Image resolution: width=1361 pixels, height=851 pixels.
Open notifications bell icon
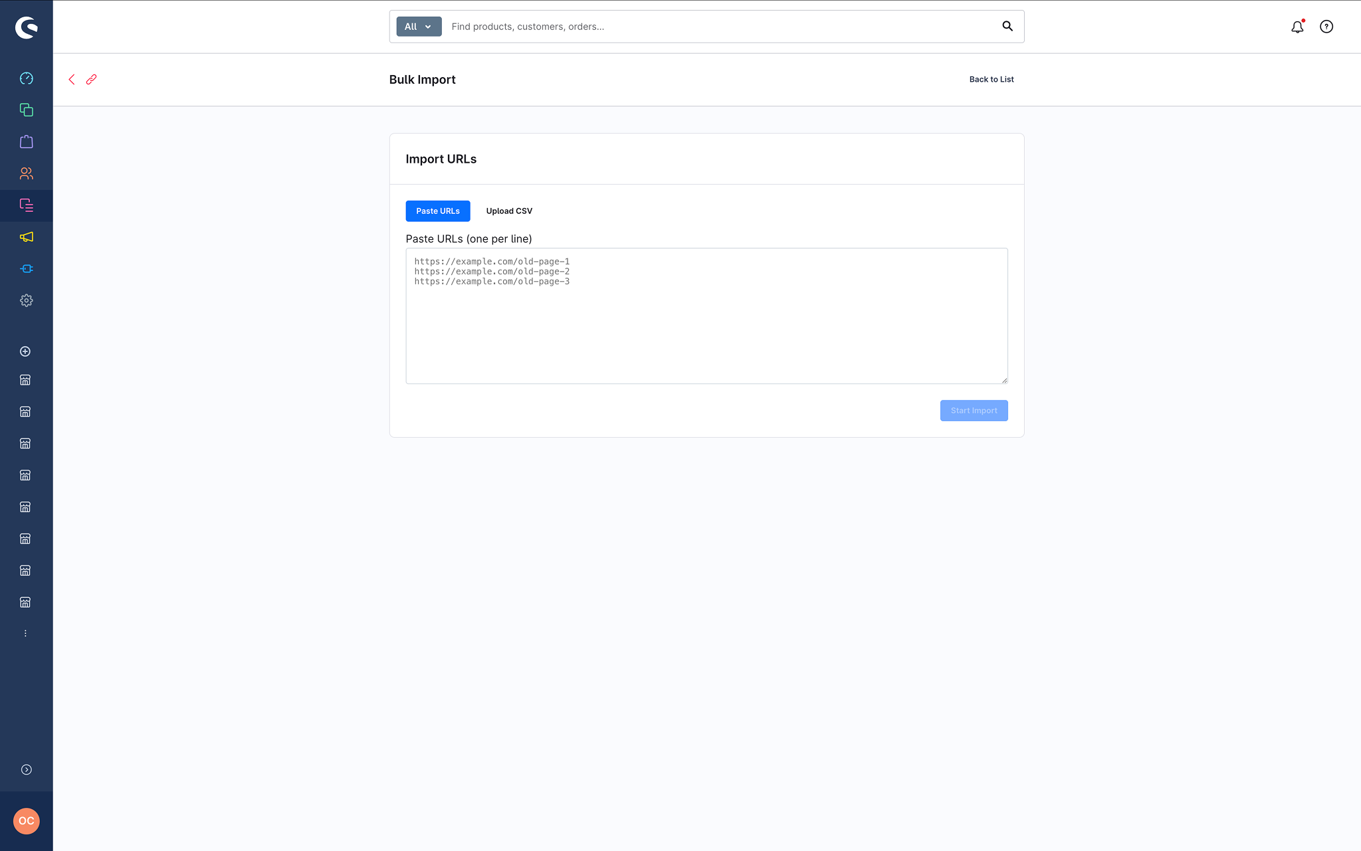tap(1297, 27)
